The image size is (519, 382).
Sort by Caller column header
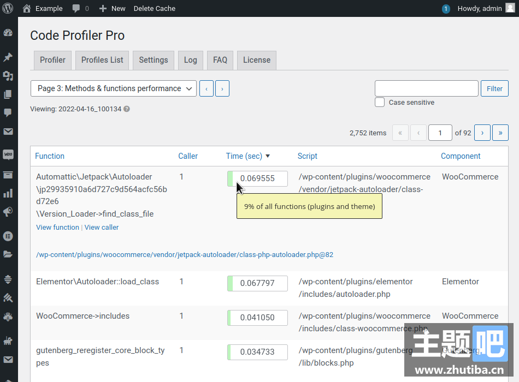tap(188, 156)
